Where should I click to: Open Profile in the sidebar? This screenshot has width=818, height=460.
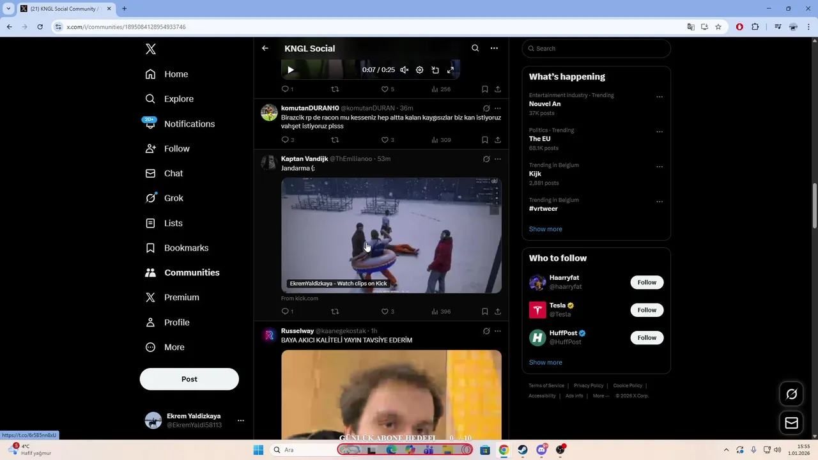[167, 323]
